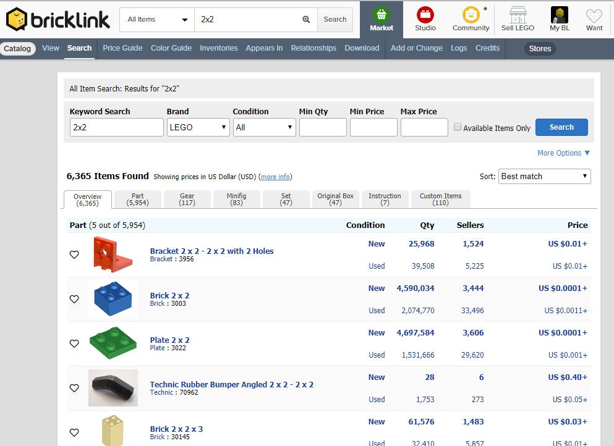614x446 pixels.
Task: Click the Max Price field
Action: tap(424, 127)
